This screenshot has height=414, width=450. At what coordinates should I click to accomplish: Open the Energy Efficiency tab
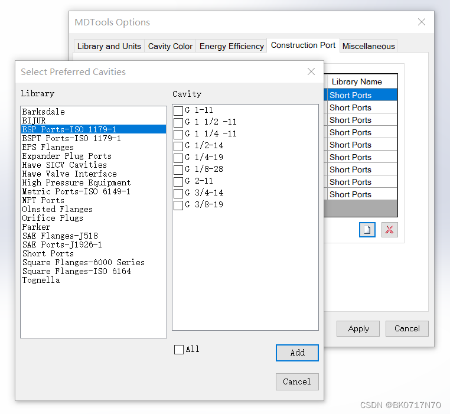point(231,46)
